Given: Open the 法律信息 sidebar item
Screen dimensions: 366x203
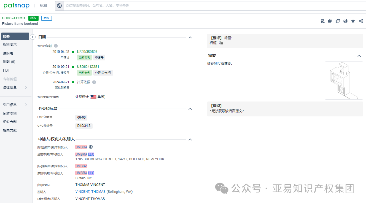Looking at the screenshot, I should (10, 87).
